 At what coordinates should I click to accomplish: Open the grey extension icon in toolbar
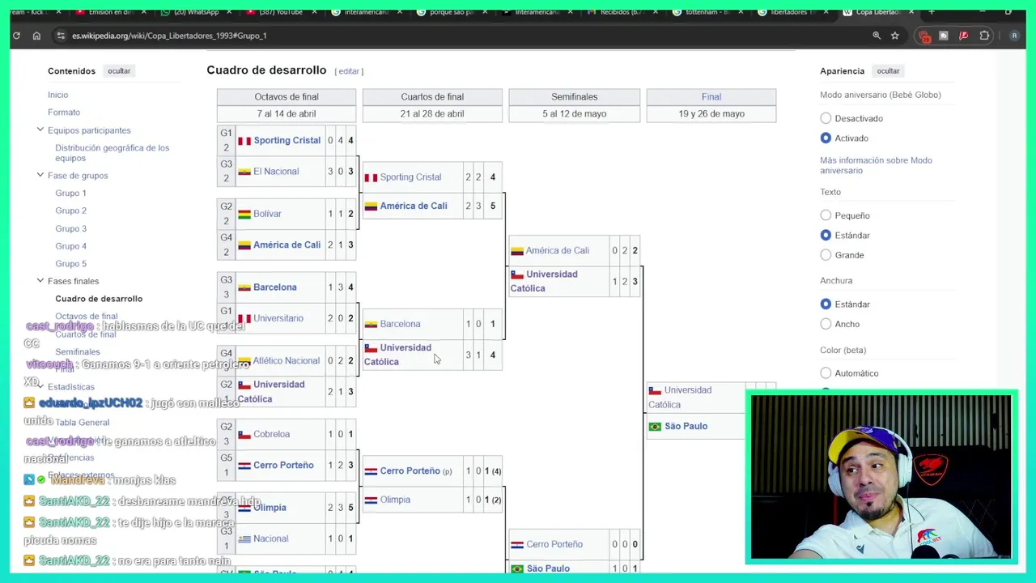944,36
